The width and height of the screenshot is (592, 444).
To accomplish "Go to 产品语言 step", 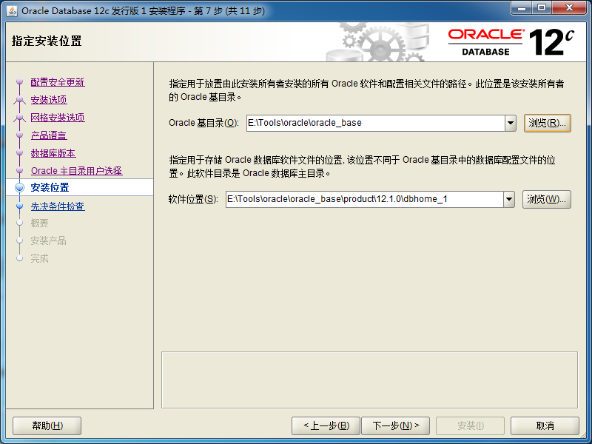I will point(49,135).
